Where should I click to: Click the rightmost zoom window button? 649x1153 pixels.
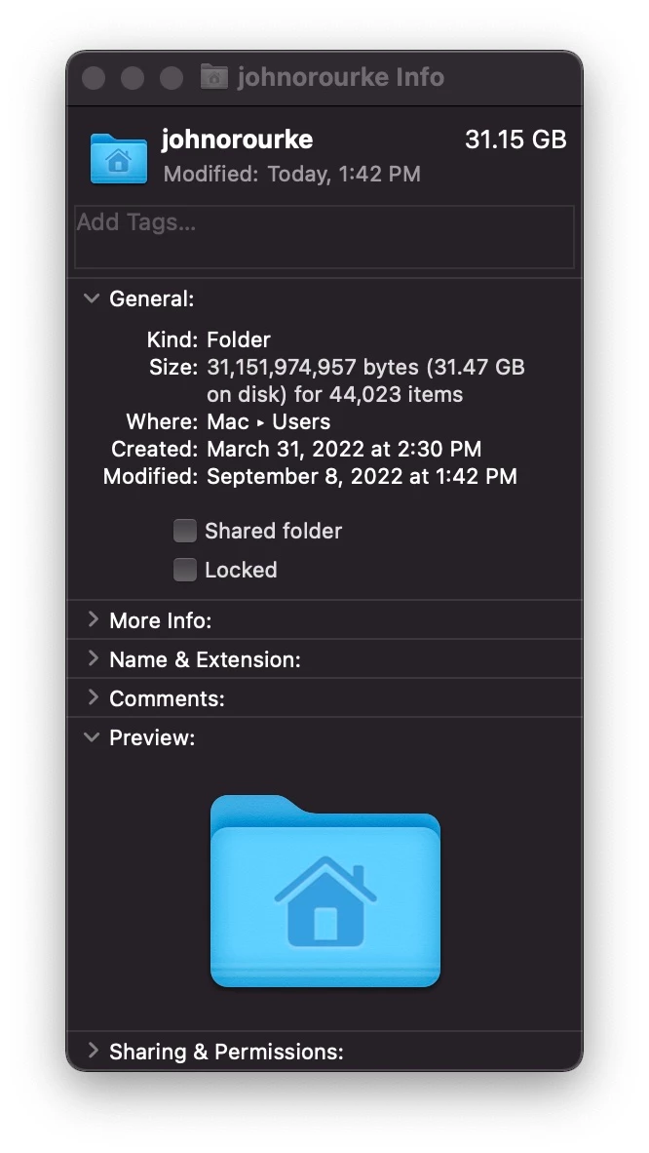(x=172, y=77)
